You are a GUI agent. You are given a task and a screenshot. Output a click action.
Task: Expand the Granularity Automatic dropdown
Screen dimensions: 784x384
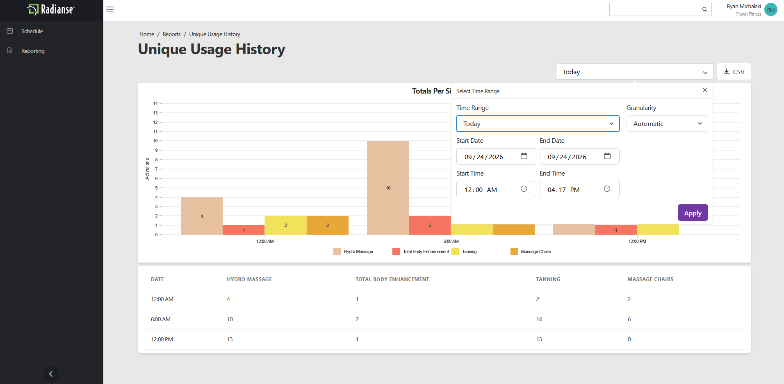click(x=667, y=123)
